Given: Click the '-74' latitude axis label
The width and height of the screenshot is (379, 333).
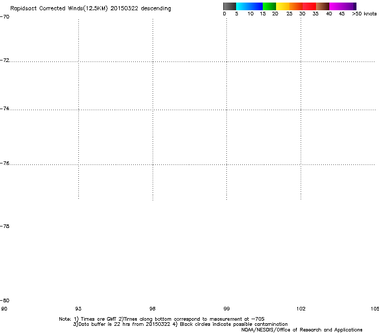Looking at the screenshot, I should (5, 109).
